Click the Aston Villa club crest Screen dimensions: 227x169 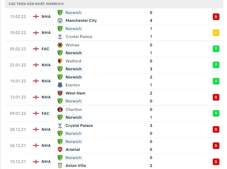(60, 166)
